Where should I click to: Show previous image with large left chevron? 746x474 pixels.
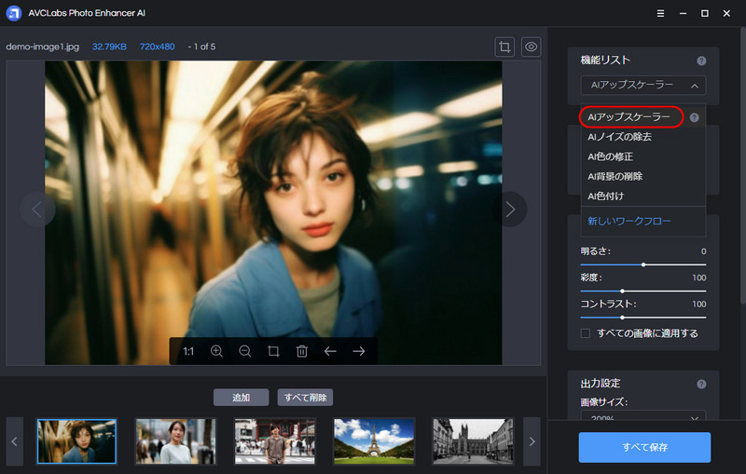[37, 209]
